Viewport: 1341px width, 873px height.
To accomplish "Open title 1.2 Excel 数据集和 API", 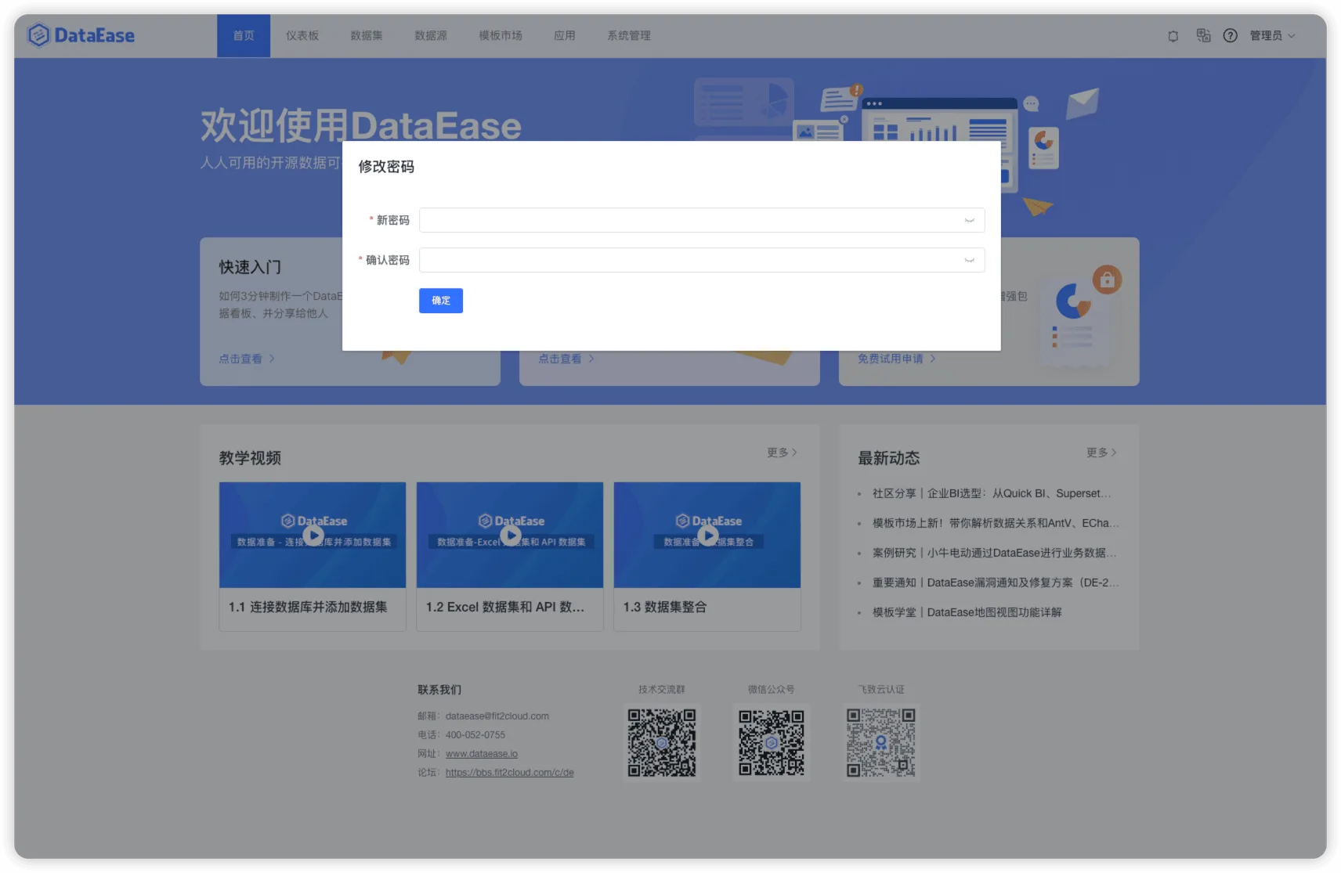I will pos(505,608).
